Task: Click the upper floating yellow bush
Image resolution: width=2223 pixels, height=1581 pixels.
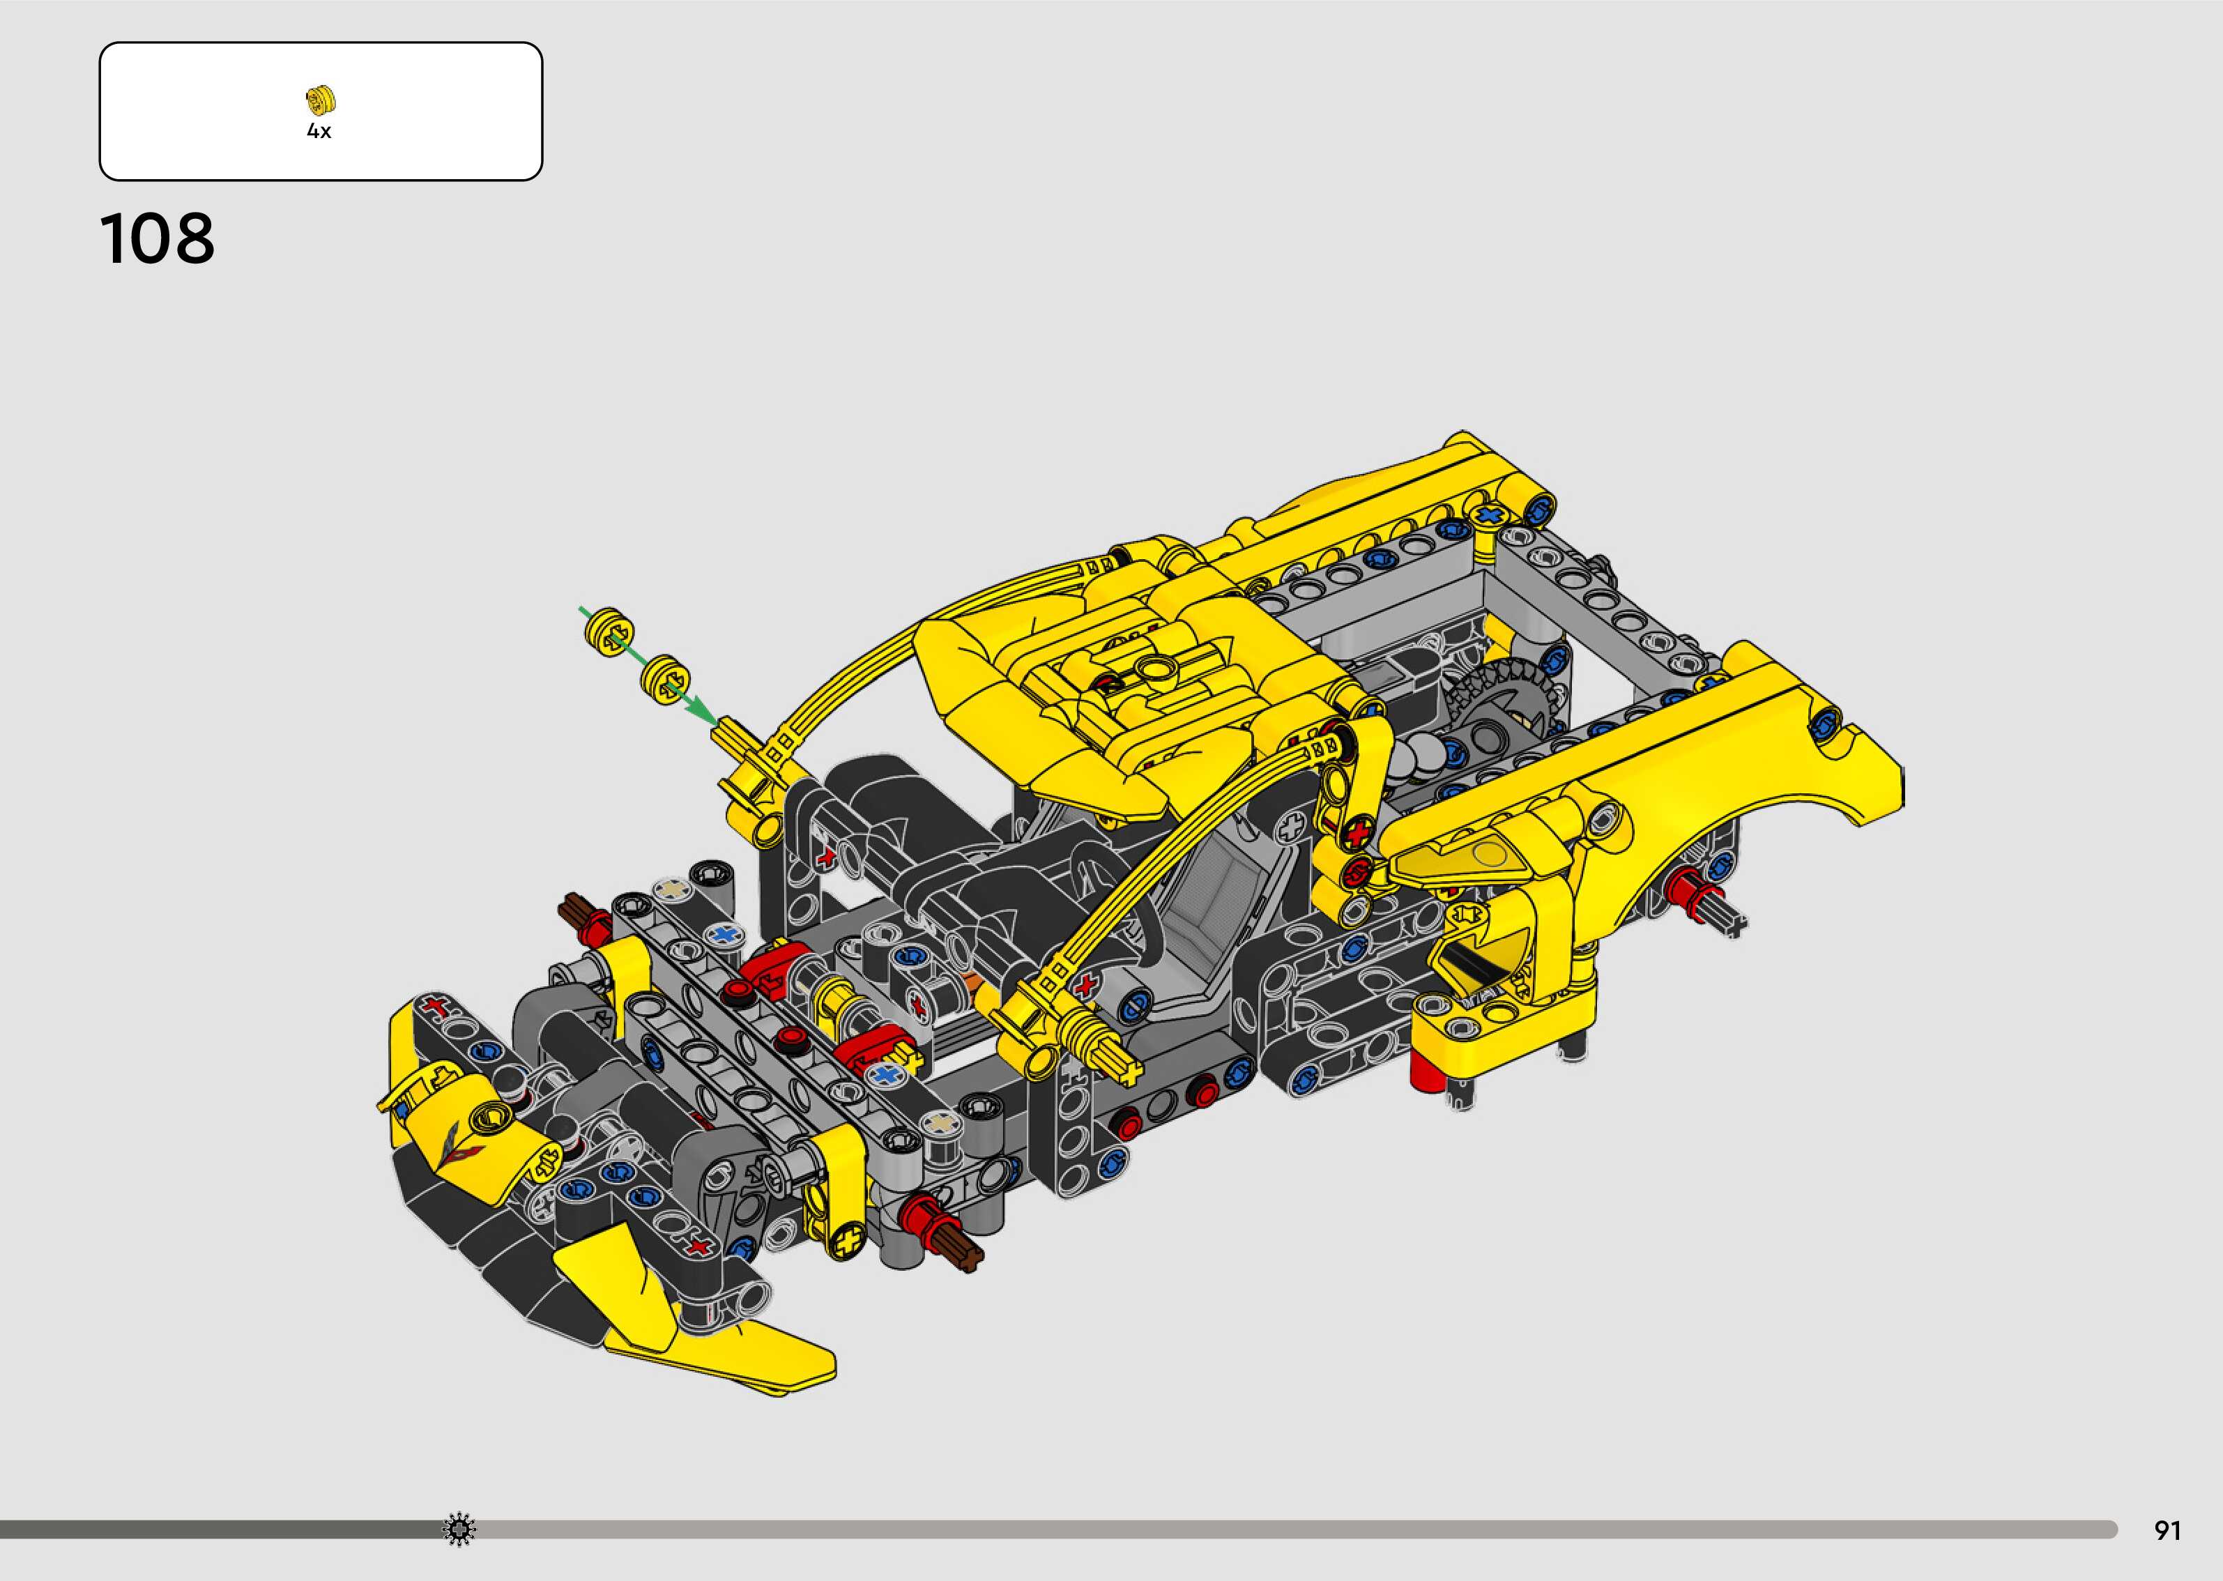Action: 610,632
